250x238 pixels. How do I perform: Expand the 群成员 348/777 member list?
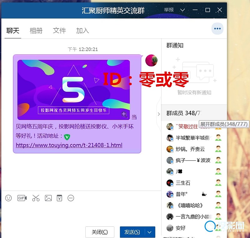[194, 113]
